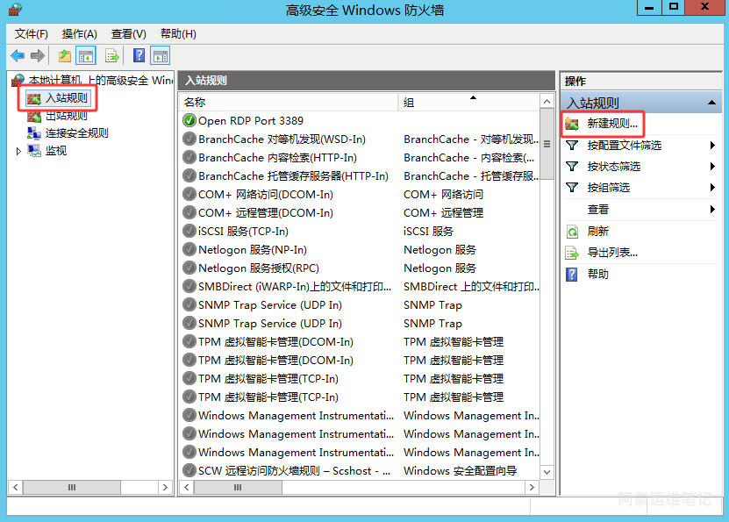Click the Back arrow toolbar icon
The image size is (729, 522).
18,56
